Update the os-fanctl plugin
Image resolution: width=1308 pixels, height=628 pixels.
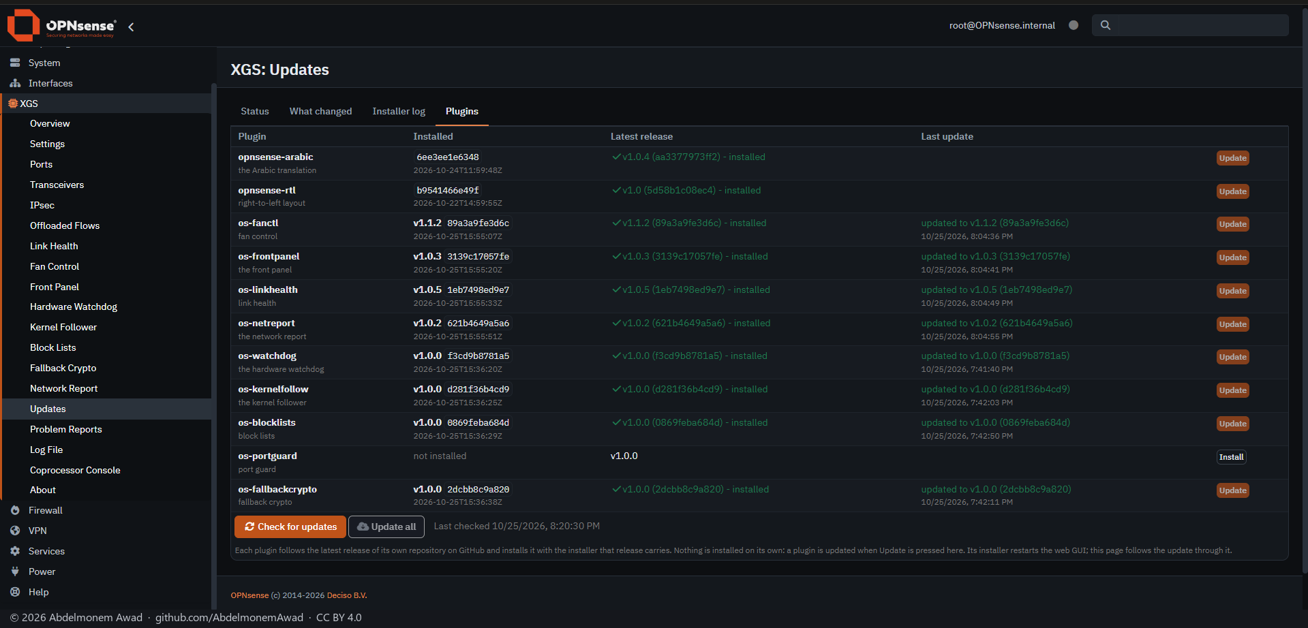point(1232,224)
